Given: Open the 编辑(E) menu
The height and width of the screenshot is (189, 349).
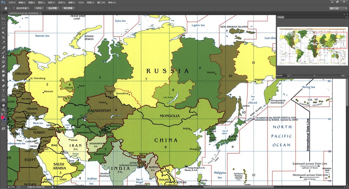Looking at the screenshot, I should (x=22, y=3).
